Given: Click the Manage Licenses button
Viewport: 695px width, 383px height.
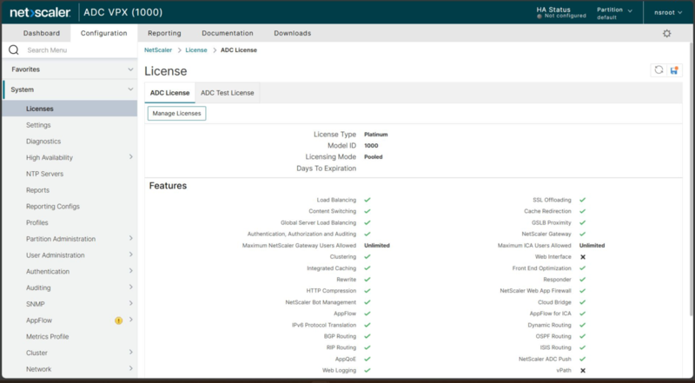Looking at the screenshot, I should tap(176, 114).
